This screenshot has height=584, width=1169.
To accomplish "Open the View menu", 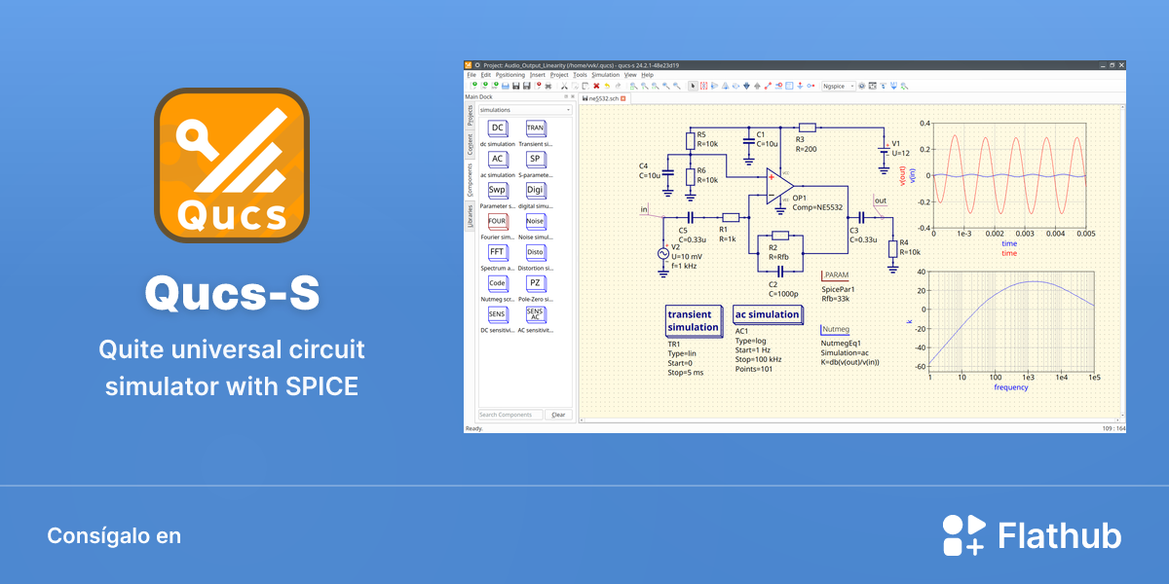I will [630, 75].
